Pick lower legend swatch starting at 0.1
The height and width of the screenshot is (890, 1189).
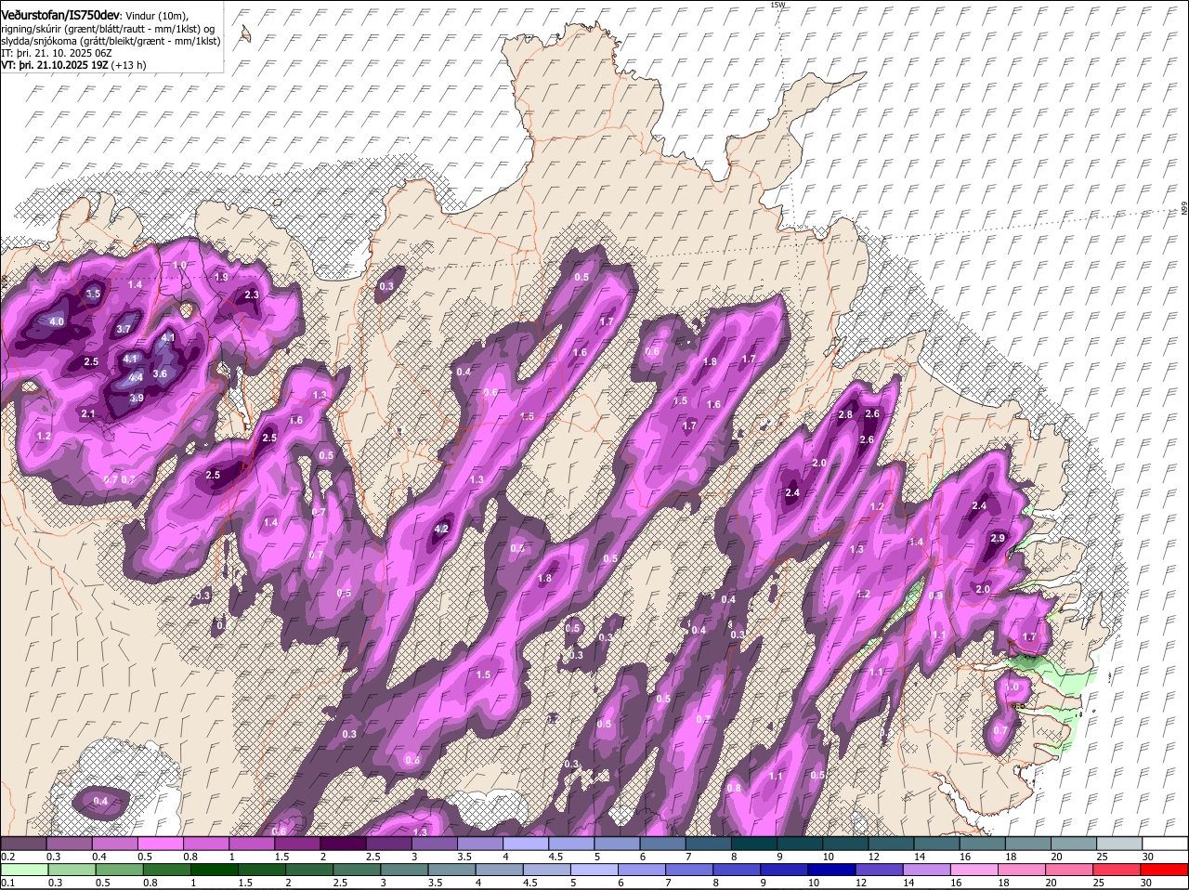click(x=24, y=870)
